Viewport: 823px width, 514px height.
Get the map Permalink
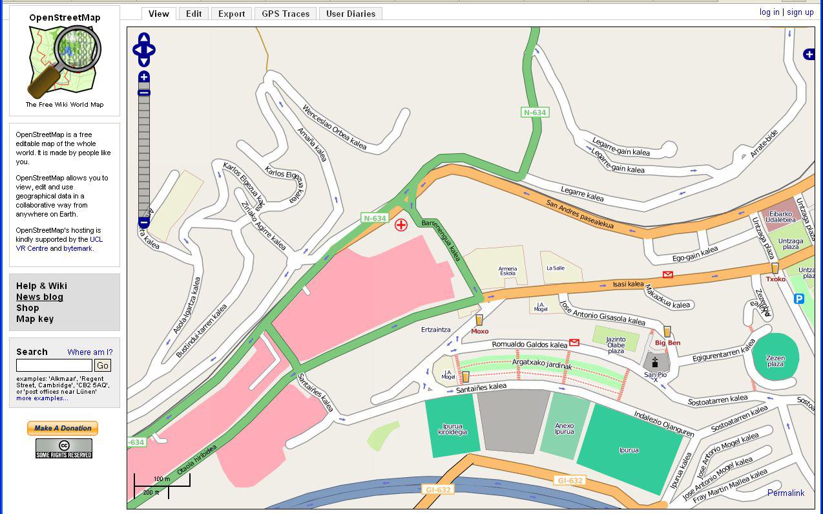click(786, 493)
